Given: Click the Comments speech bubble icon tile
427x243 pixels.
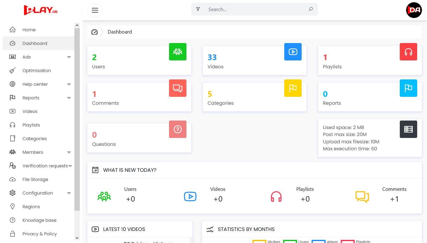Looking at the screenshot, I should (178, 88).
